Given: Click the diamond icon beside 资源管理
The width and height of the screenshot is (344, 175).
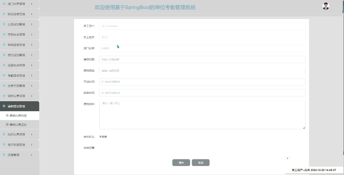Looking at the screenshot, I should [x=4, y=155].
